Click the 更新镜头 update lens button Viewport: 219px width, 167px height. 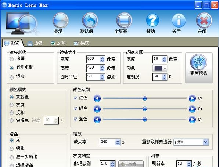click(x=199, y=68)
